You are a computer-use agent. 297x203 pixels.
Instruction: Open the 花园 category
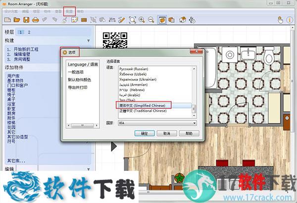[11, 127]
